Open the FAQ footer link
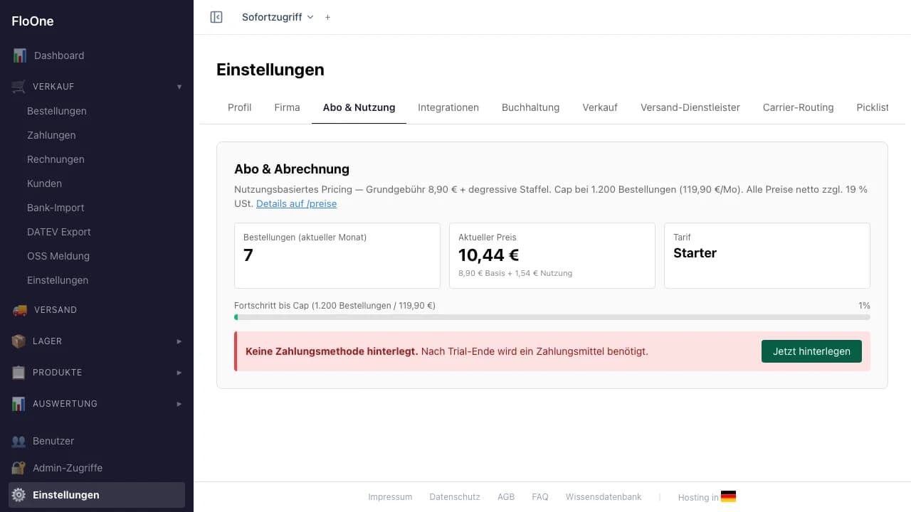The width and height of the screenshot is (911, 512). click(540, 497)
